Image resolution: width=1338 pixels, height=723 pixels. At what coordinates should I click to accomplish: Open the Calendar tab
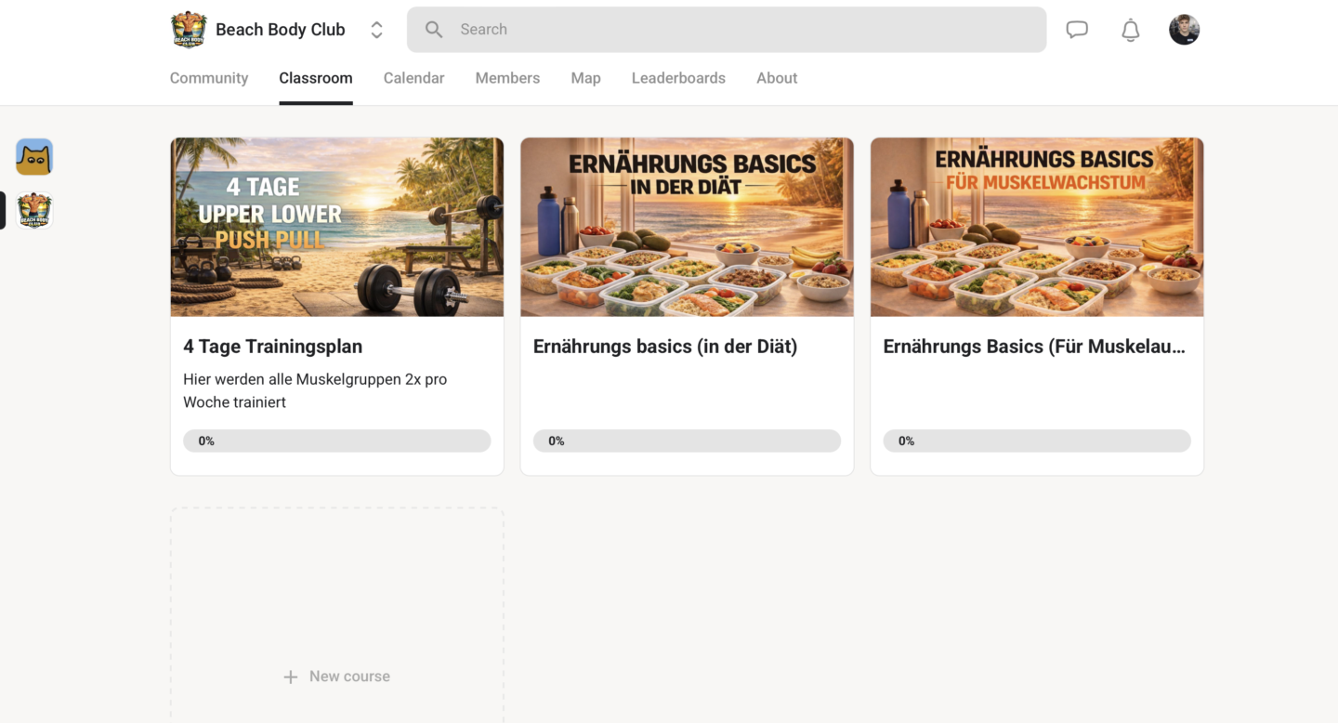[x=413, y=78]
